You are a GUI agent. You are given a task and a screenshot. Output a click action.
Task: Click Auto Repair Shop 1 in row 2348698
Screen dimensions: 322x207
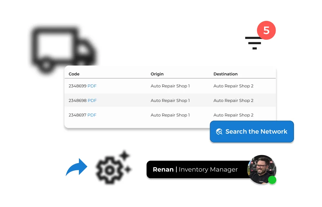(x=170, y=101)
